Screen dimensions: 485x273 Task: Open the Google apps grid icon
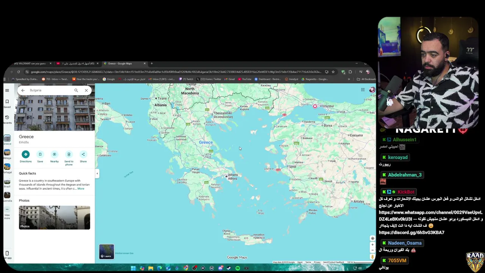[x=363, y=90]
